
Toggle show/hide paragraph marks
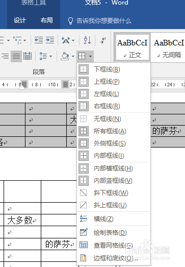pos(103,40)
